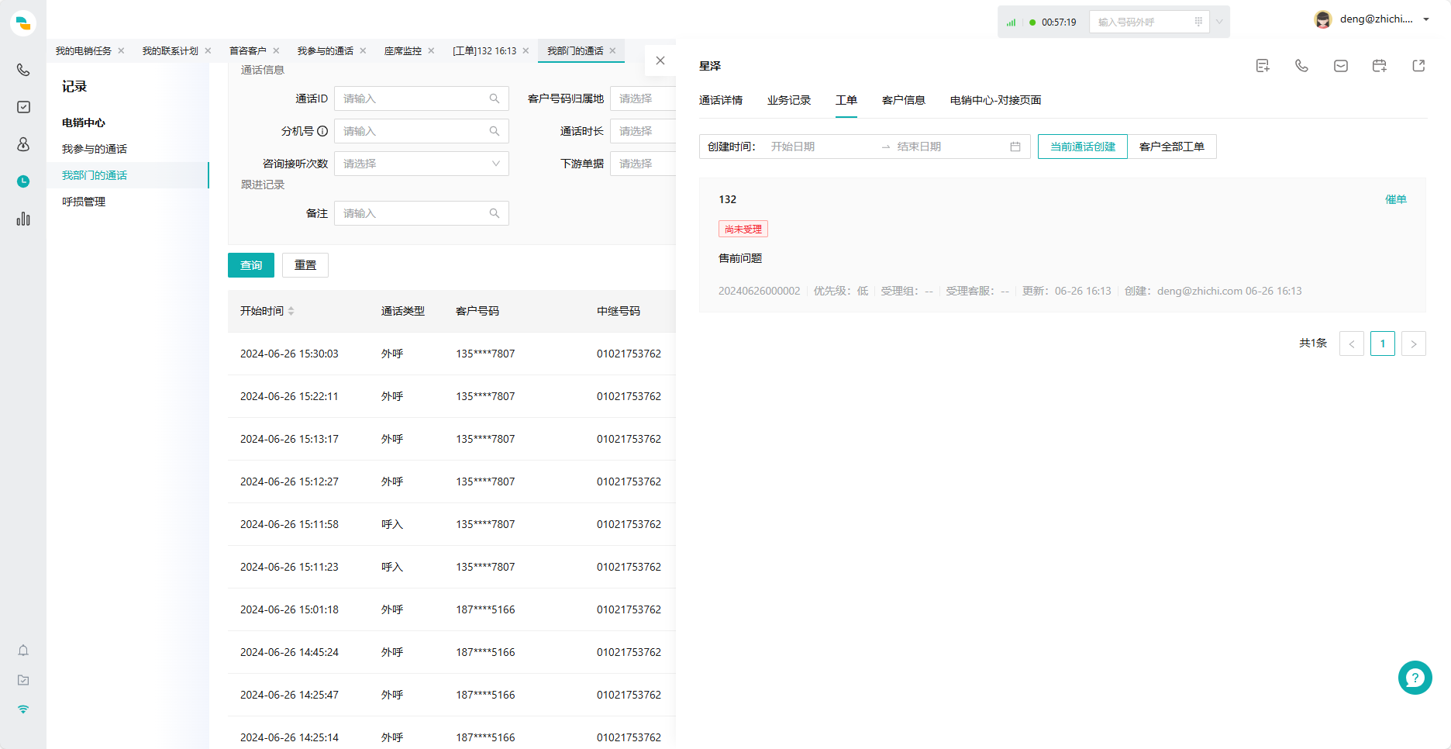
Task: Open the 电销中心-对接页面 tab
Action: point(995,100)
